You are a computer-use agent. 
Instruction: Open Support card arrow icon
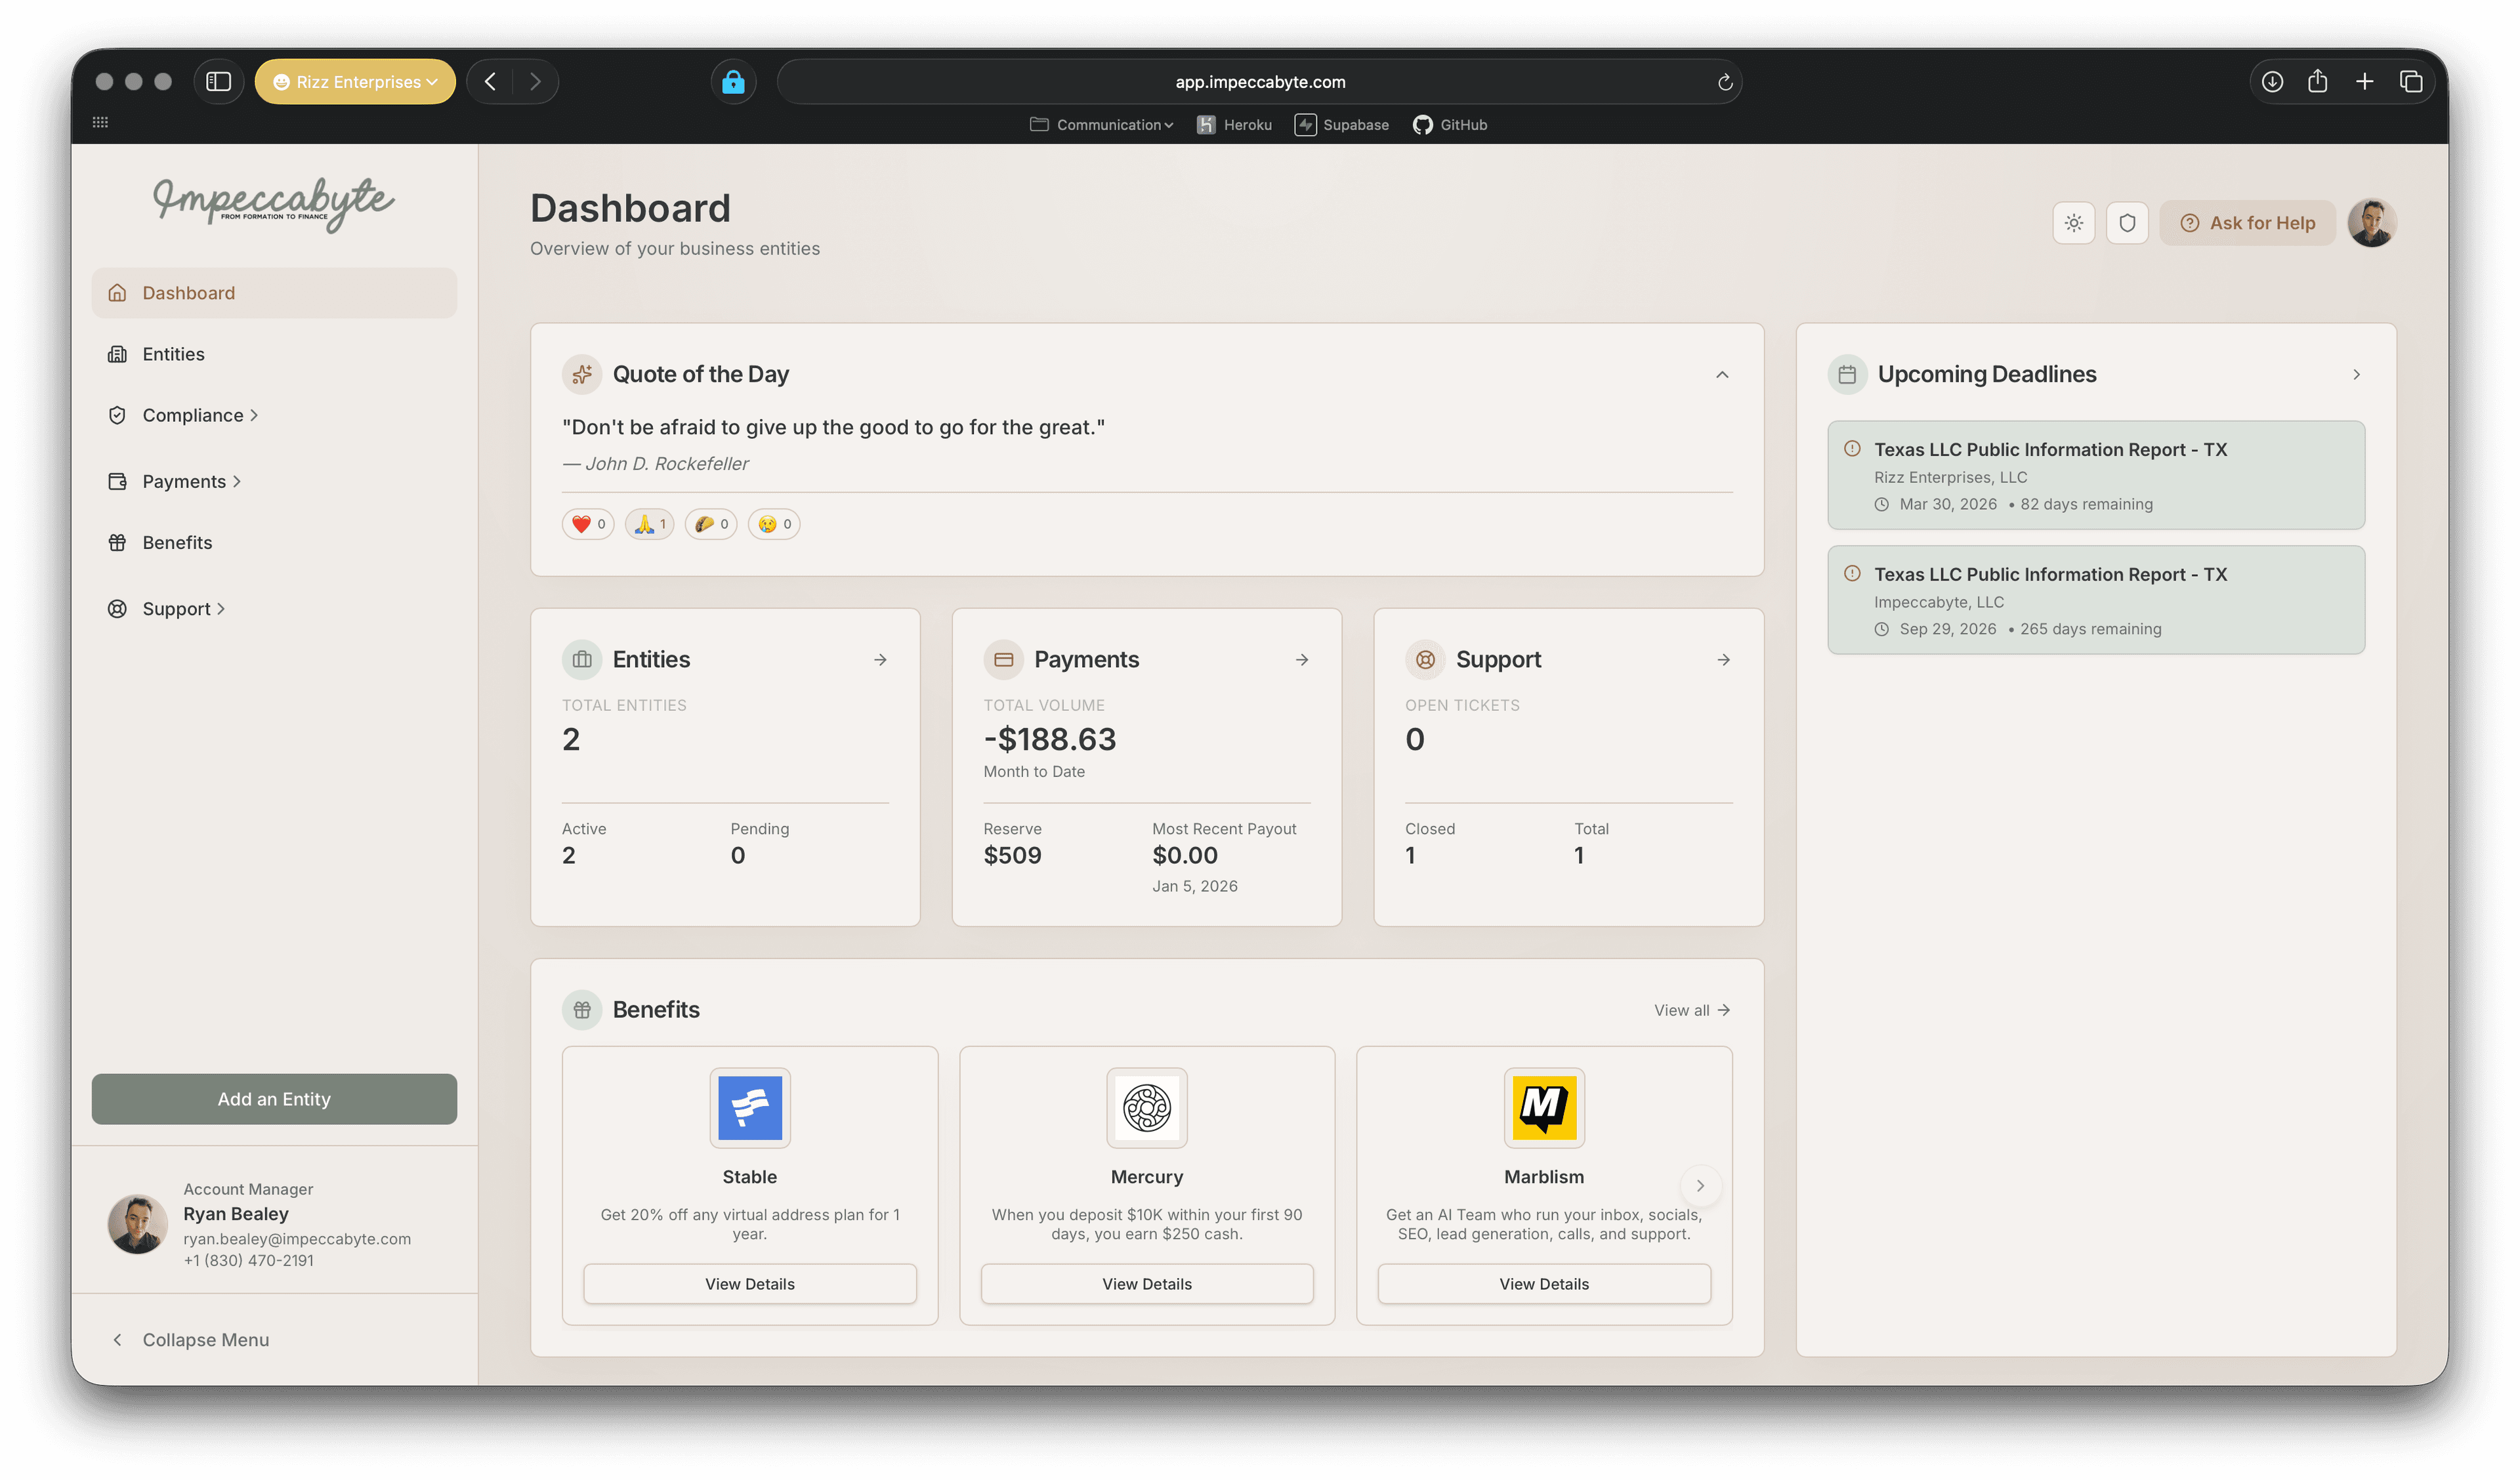1723,660
